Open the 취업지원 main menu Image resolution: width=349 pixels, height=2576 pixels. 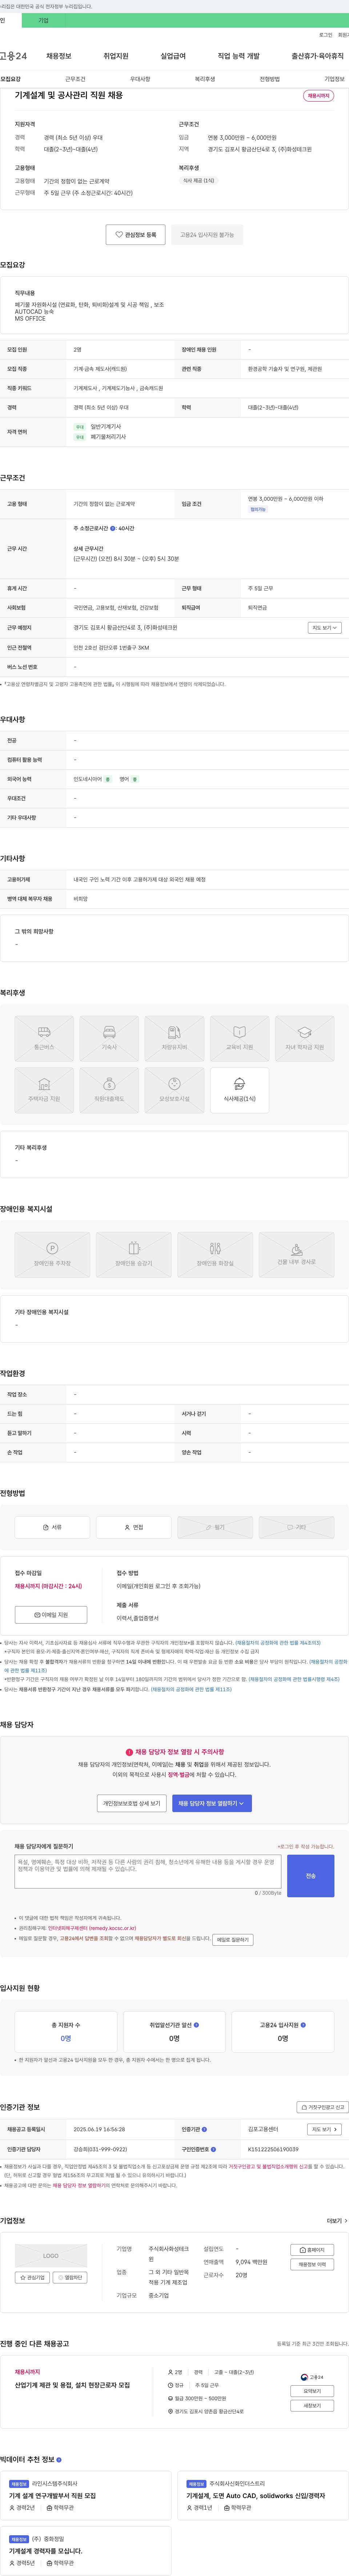116,56
